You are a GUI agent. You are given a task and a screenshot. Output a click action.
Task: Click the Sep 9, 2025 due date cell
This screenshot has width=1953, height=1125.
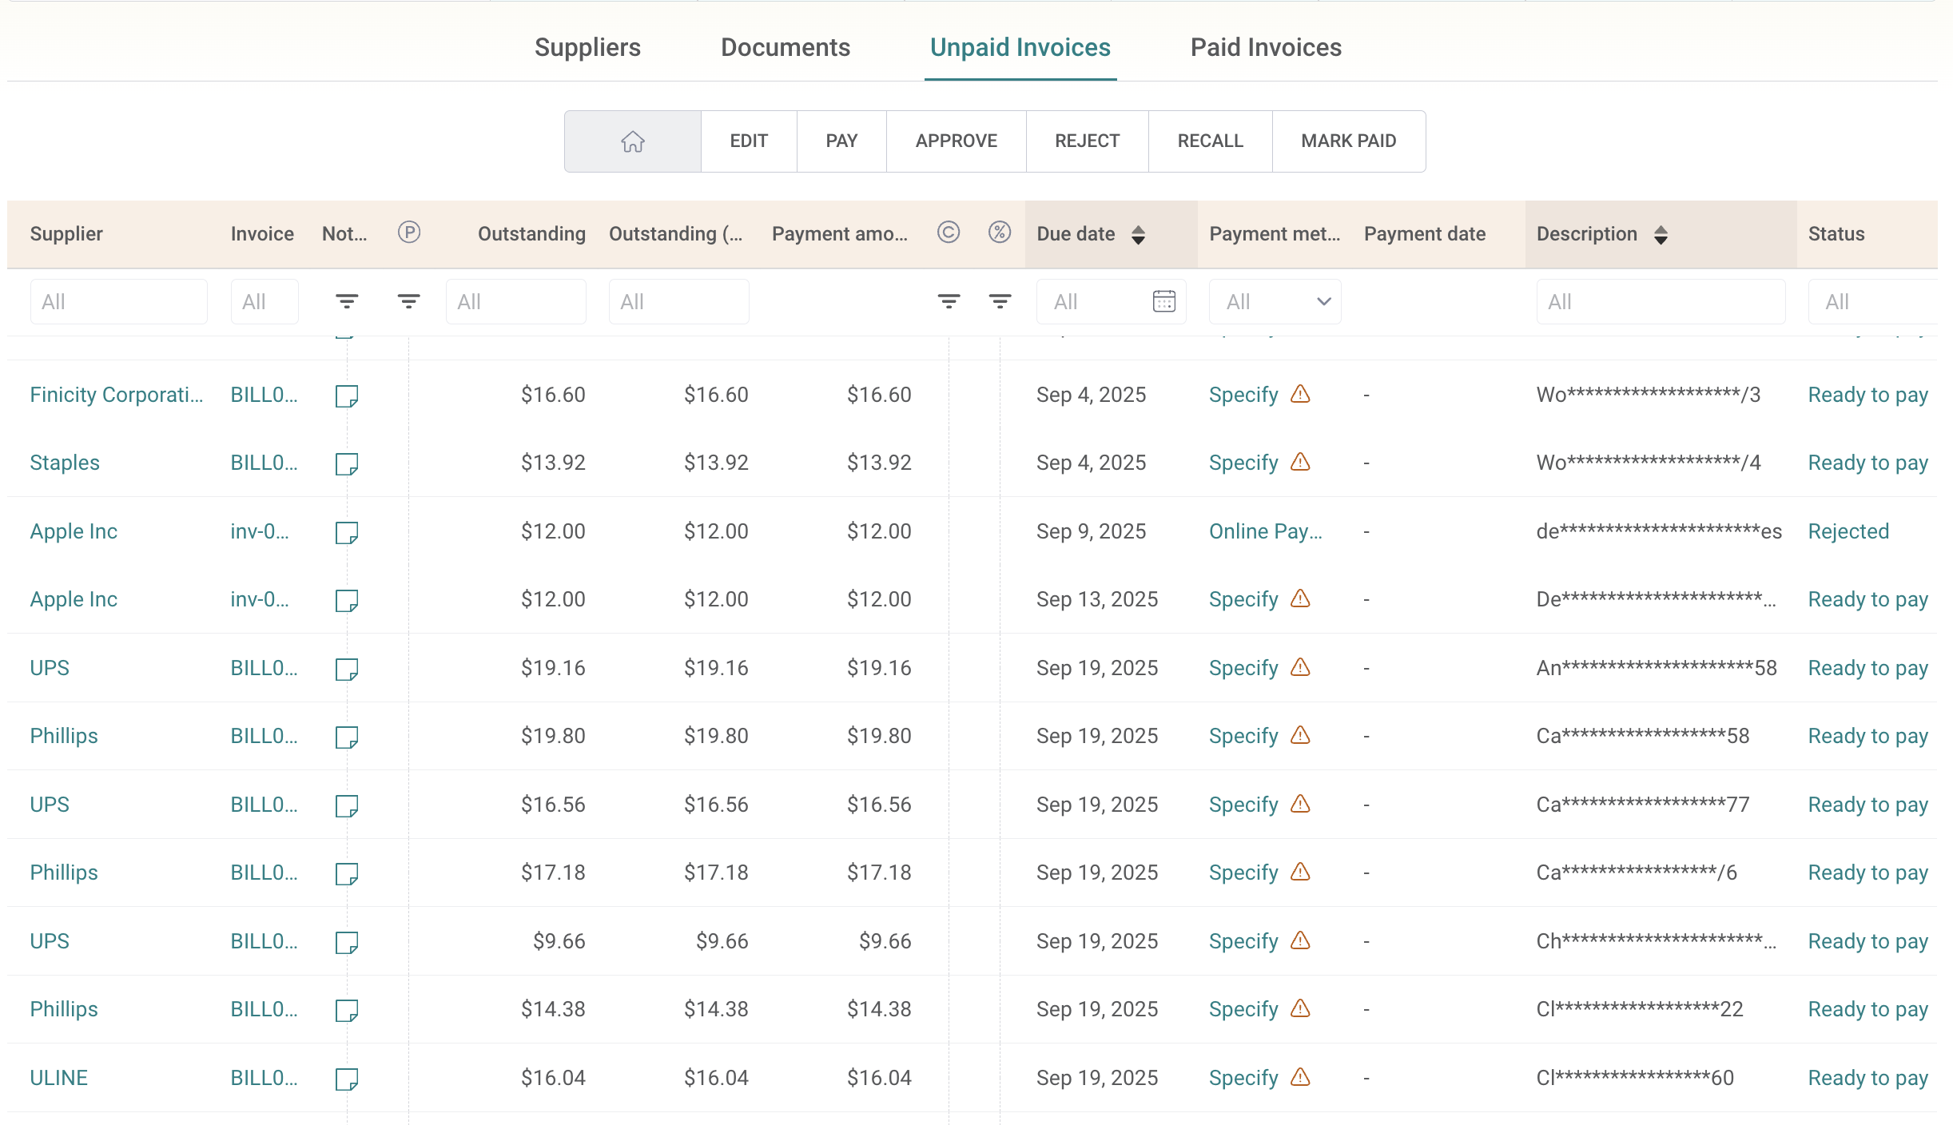coord(1091,531)
